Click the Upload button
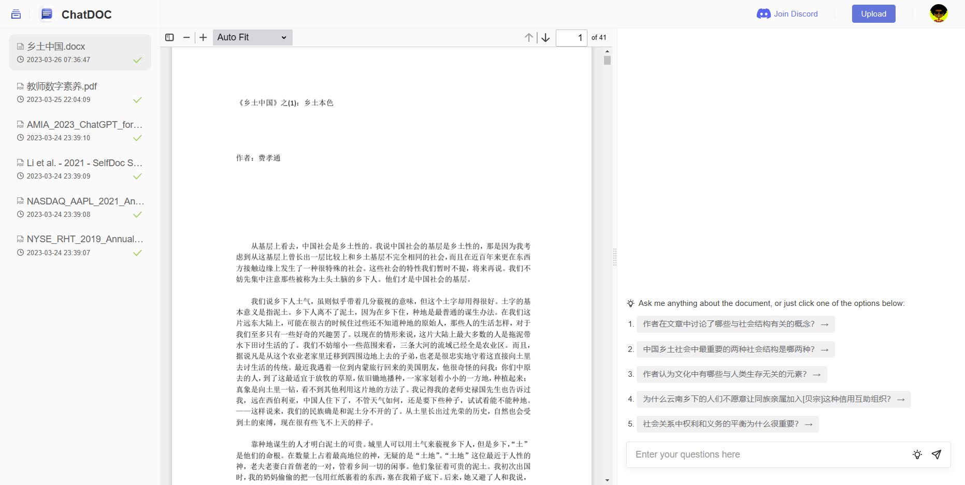 (873, 13)
